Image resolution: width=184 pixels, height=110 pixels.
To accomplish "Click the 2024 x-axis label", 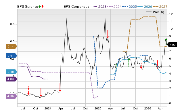I will pos(48,108).
